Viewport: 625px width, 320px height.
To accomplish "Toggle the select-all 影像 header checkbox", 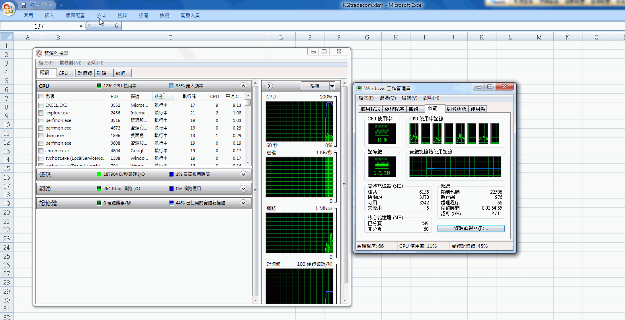I will click(41, 96).
